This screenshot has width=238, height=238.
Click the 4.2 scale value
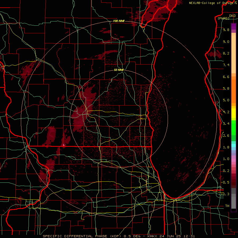(x=226, y=112)
